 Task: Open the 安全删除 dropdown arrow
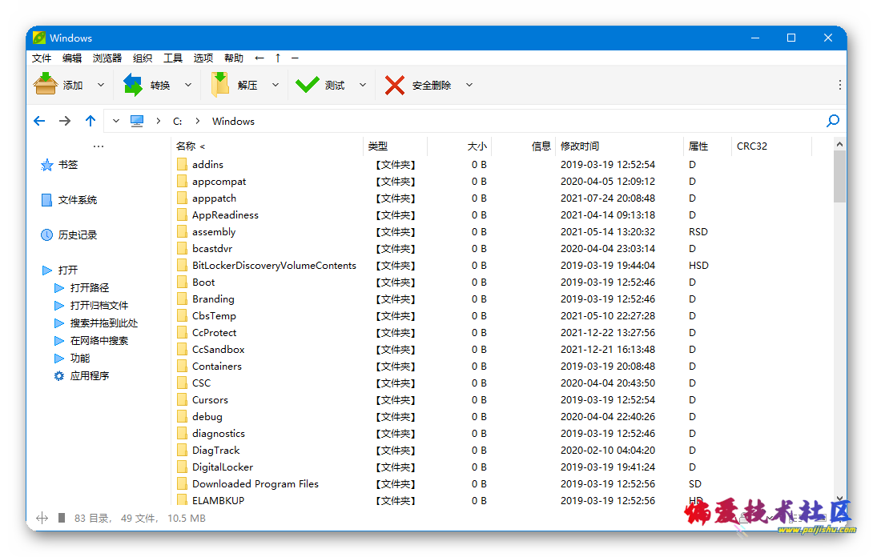click(x=469, y=85)
